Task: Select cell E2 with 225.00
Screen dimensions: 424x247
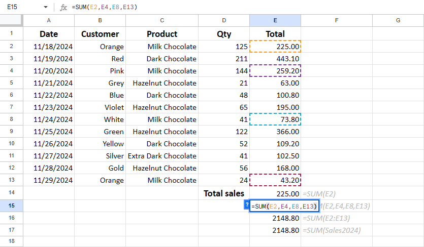Action: [x=275, y=47]
